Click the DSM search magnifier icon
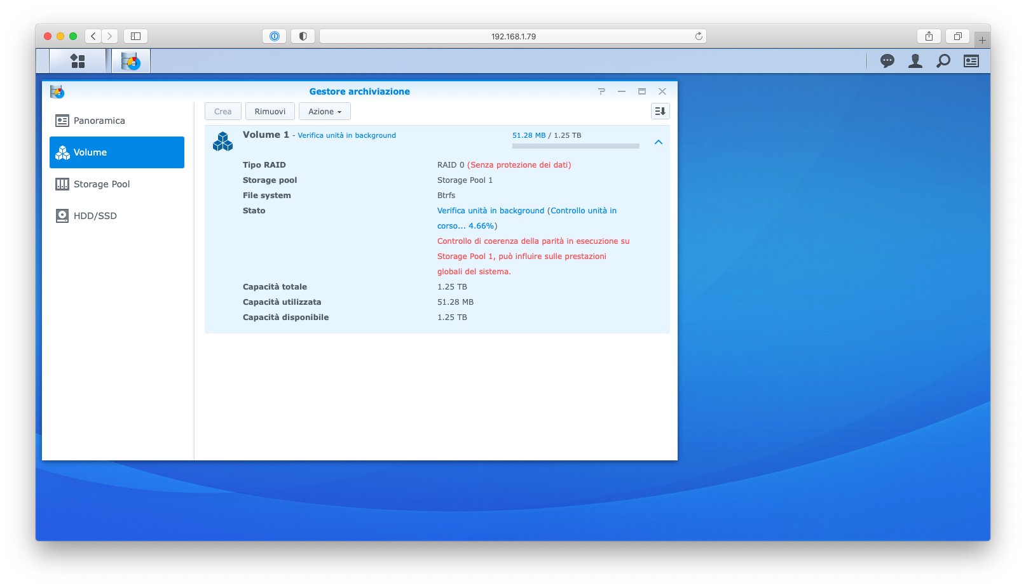 point(943,61)
